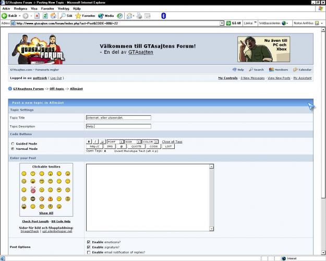Viewport: 326px width, 261px height.
Task: Click the italic I code button
Action: click(95, 141)
